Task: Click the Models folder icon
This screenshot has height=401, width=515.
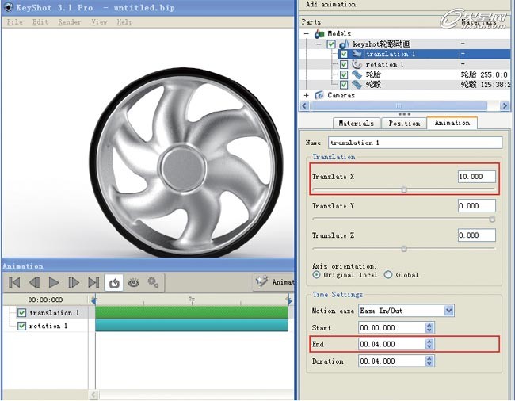Action: (319, 33)
